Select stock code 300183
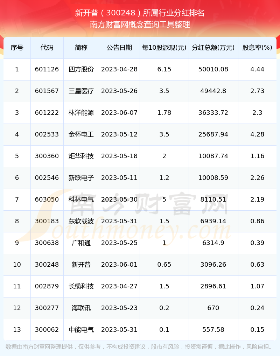 (47, 221)
